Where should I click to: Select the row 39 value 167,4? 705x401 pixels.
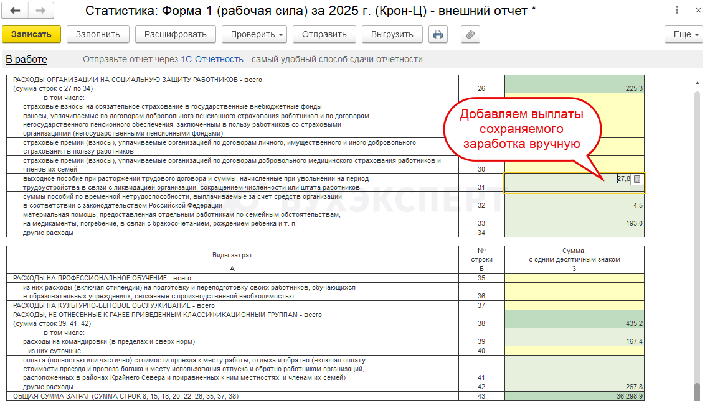pyautogui.click(x=575, y=337)
